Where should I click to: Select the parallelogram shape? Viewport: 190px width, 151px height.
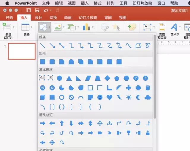[x=88, y=78]
